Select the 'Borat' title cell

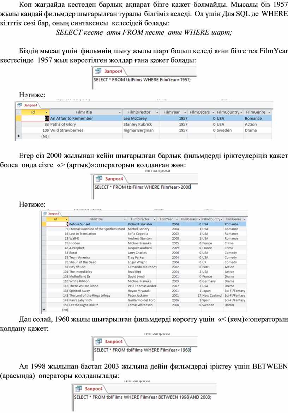(98, 253)
